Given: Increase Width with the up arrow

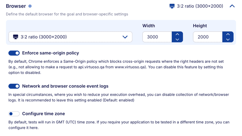Looking at the screenshot, I should pyautogui.click(x=177, y=34).
